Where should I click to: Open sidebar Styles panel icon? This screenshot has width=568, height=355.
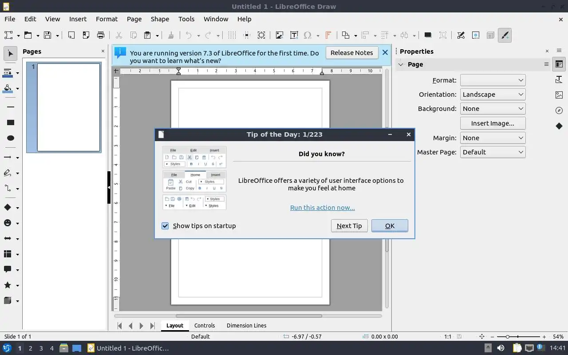[x=559, y=79]
